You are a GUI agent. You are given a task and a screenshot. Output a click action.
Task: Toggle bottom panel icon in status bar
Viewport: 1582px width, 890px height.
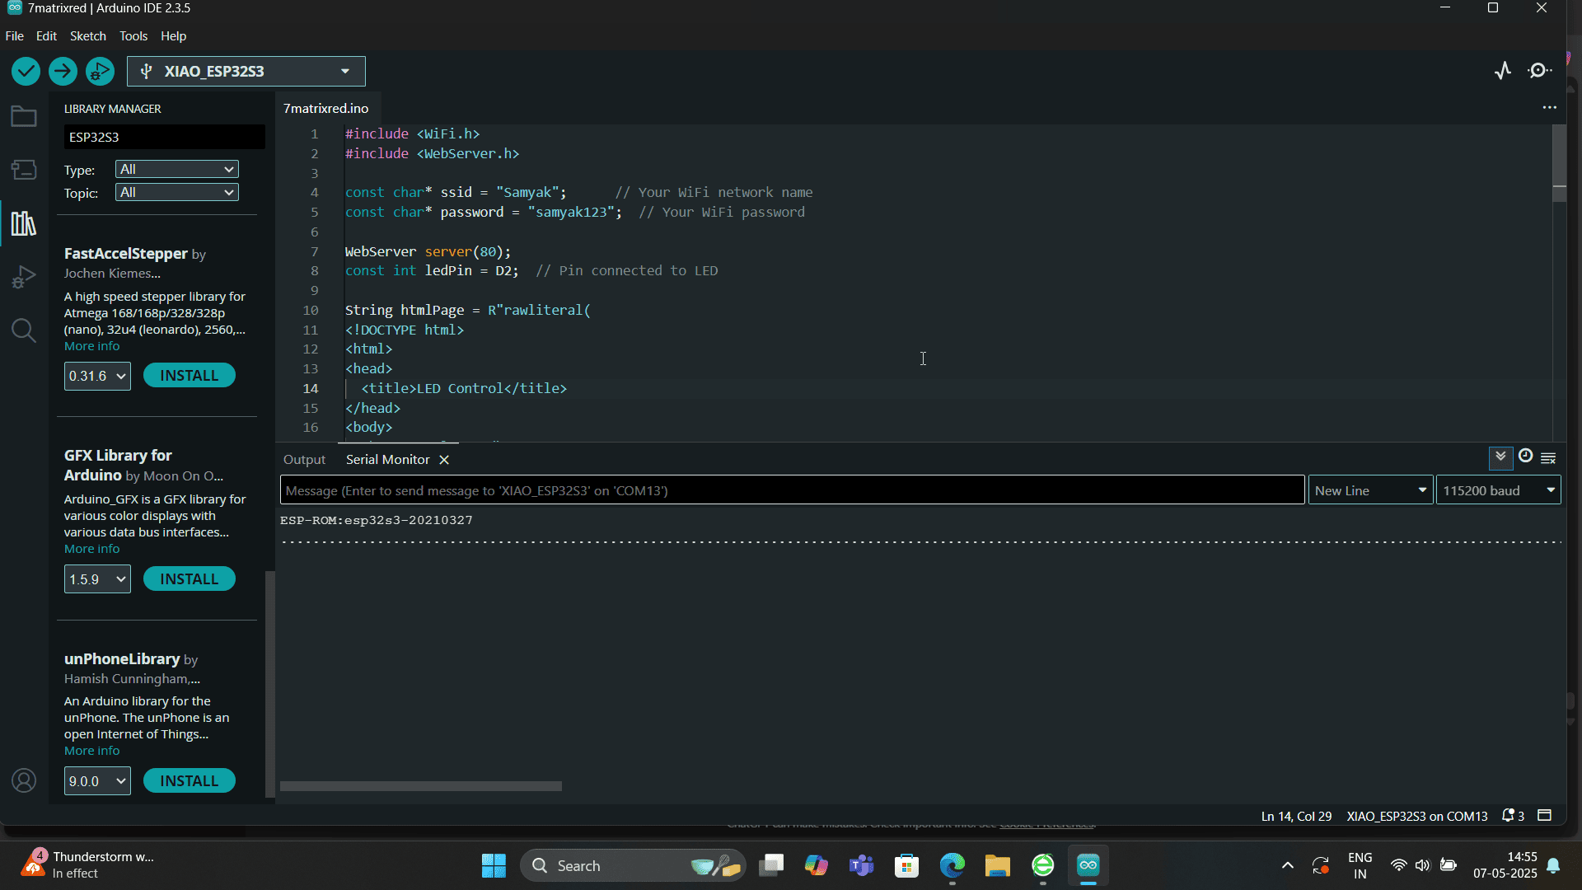[x=1545, y=815]
